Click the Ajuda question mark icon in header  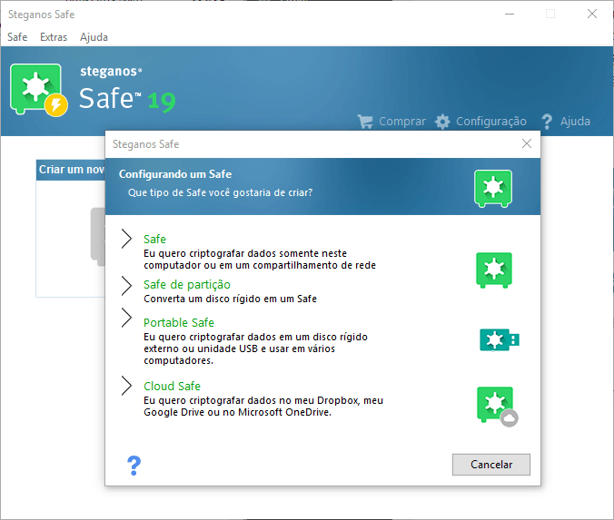547,122
